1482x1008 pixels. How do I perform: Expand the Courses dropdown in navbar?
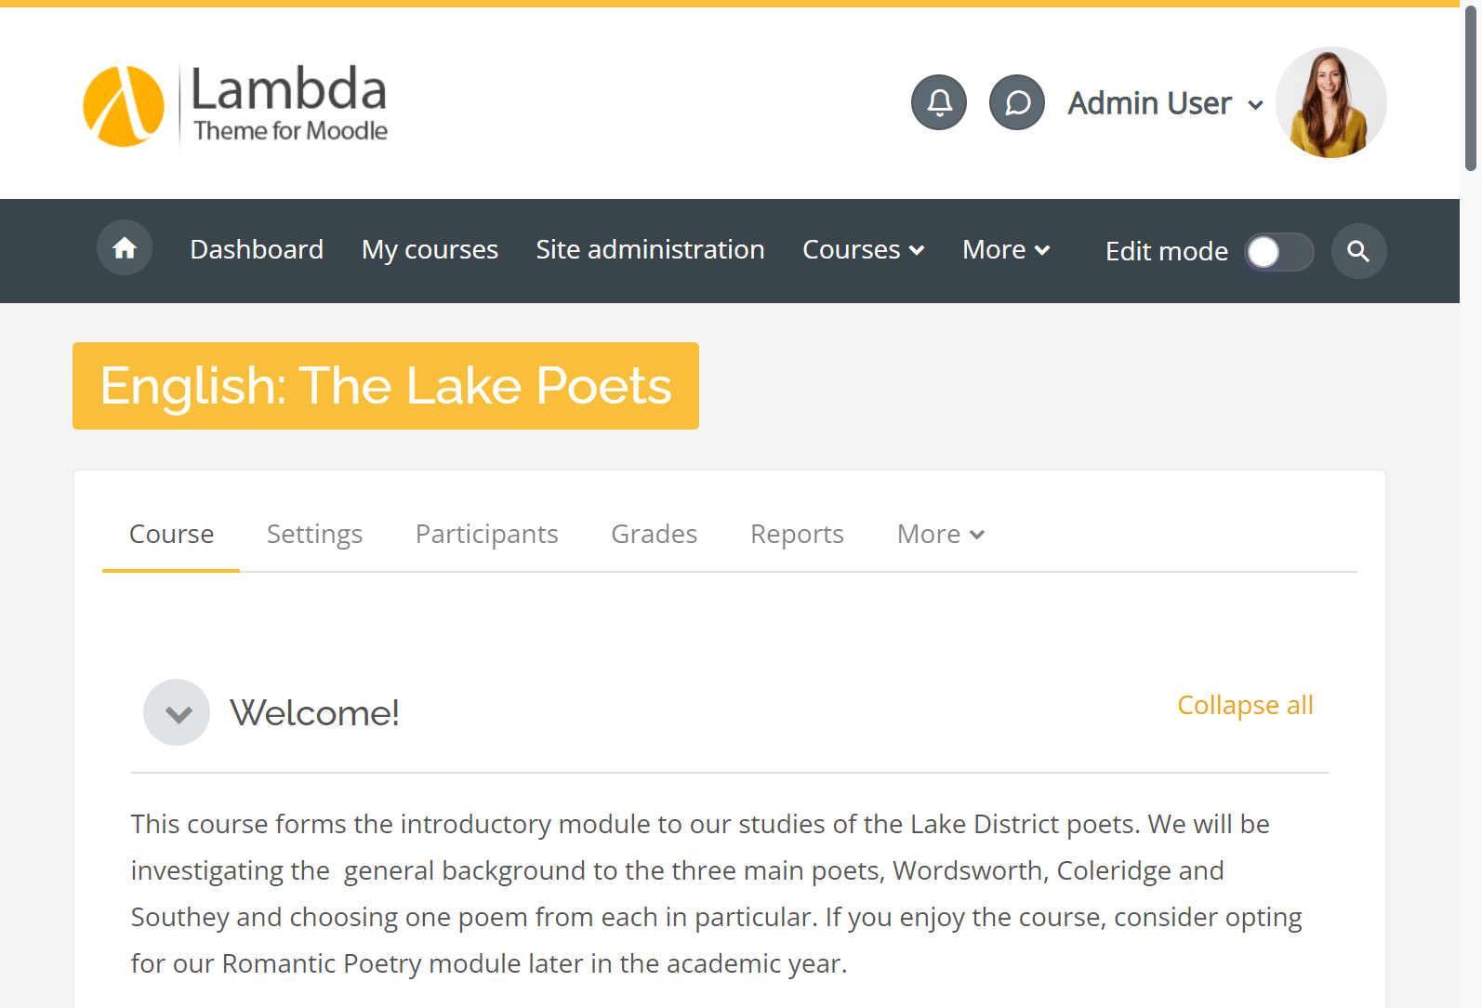point(863,249)
